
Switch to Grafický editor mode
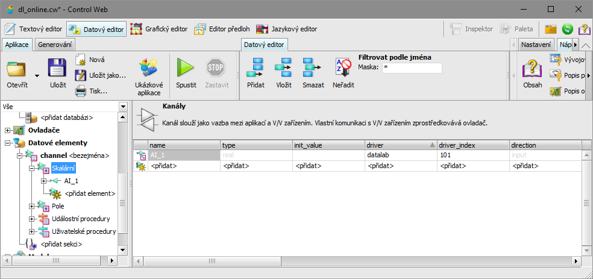[159, 29]
